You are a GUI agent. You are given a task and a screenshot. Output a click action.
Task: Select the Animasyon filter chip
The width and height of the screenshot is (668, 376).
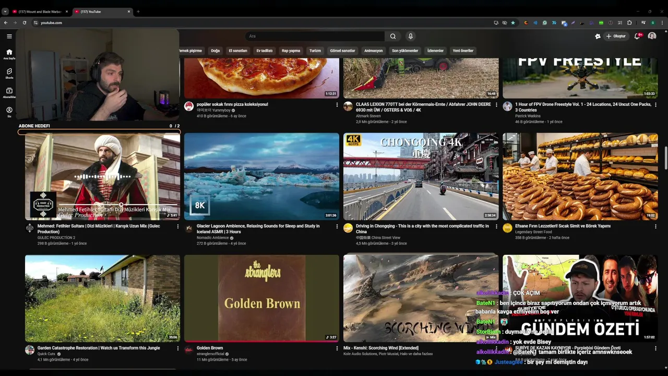click(374, 51)
